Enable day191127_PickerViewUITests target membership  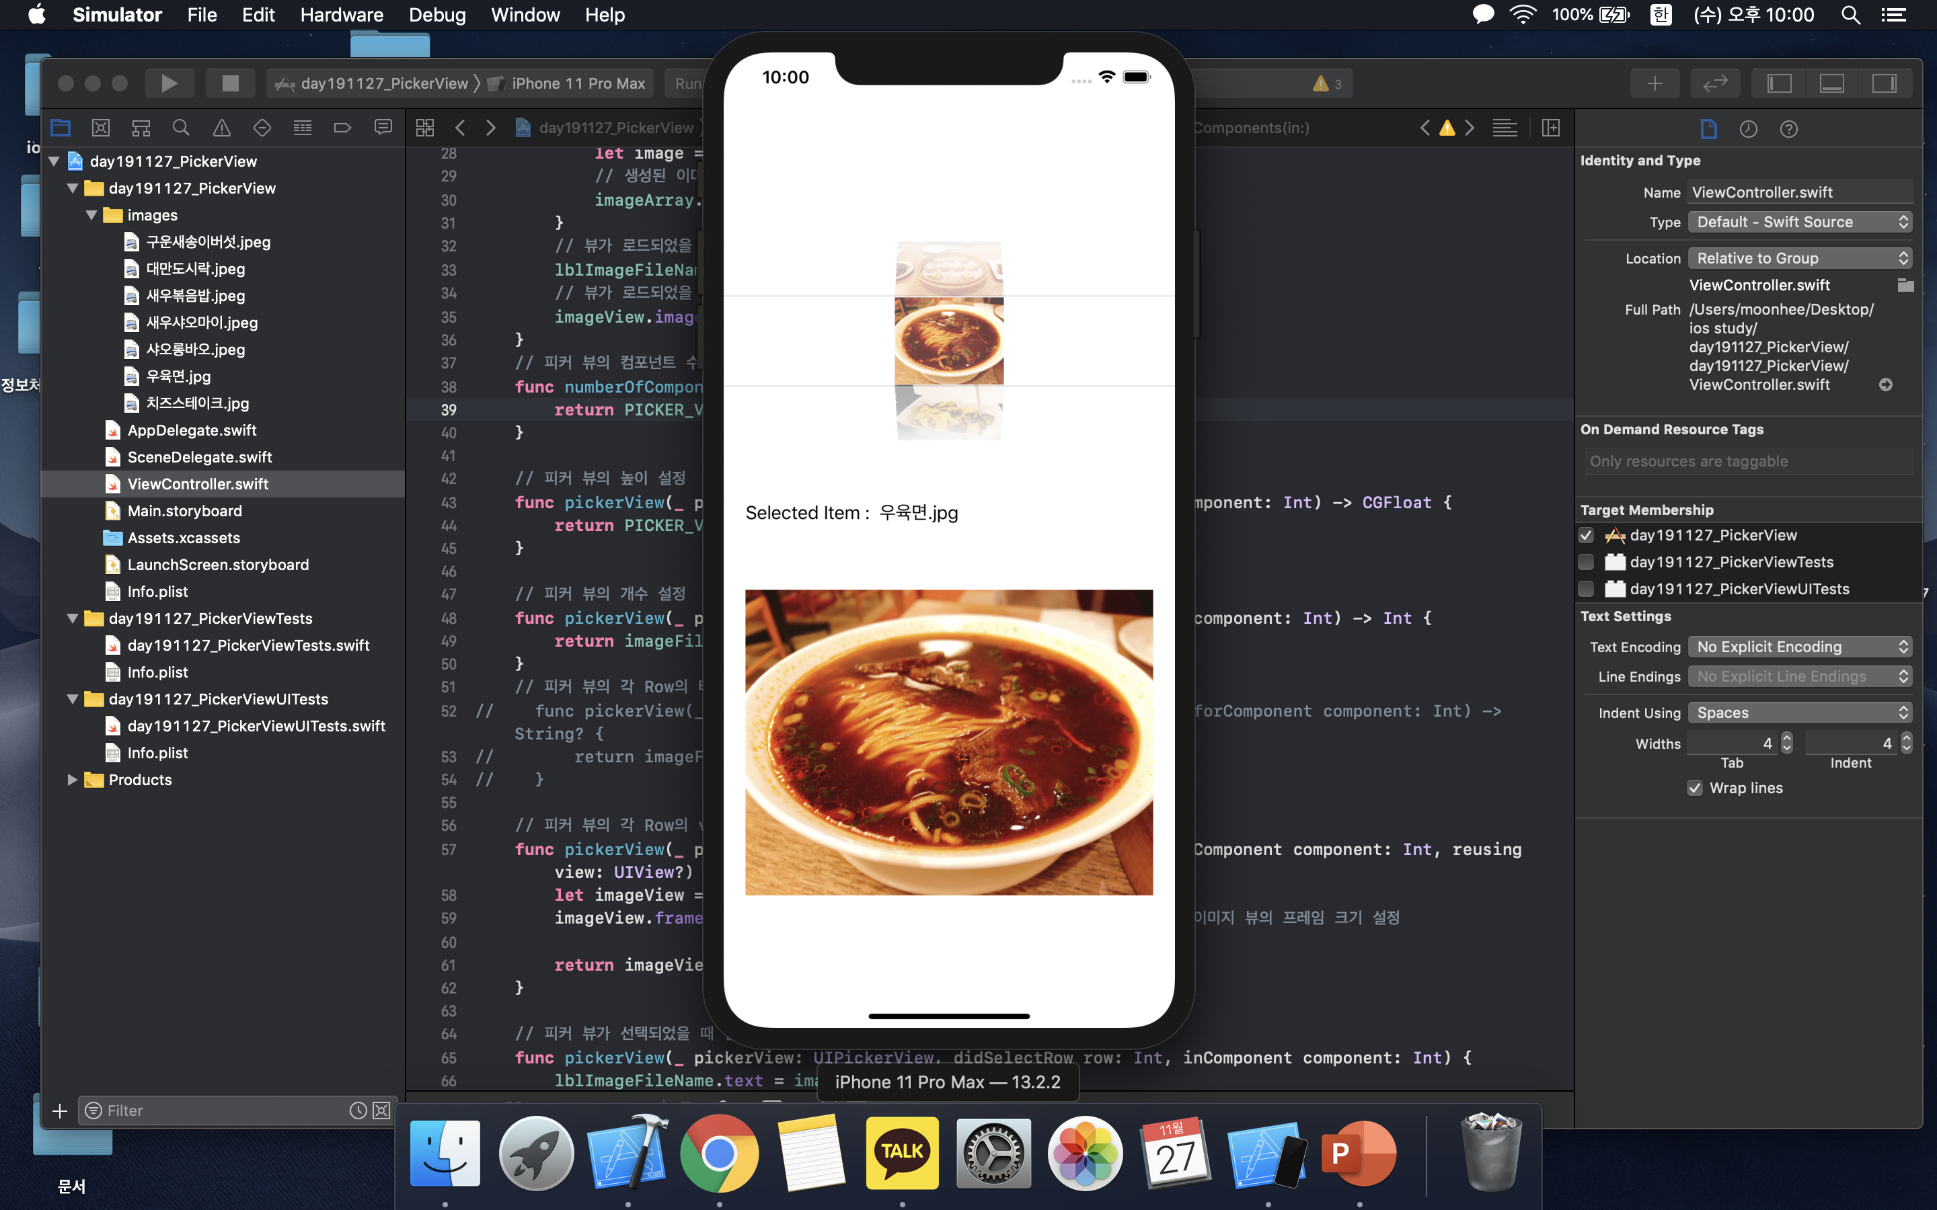click(x=1586, y=589)
